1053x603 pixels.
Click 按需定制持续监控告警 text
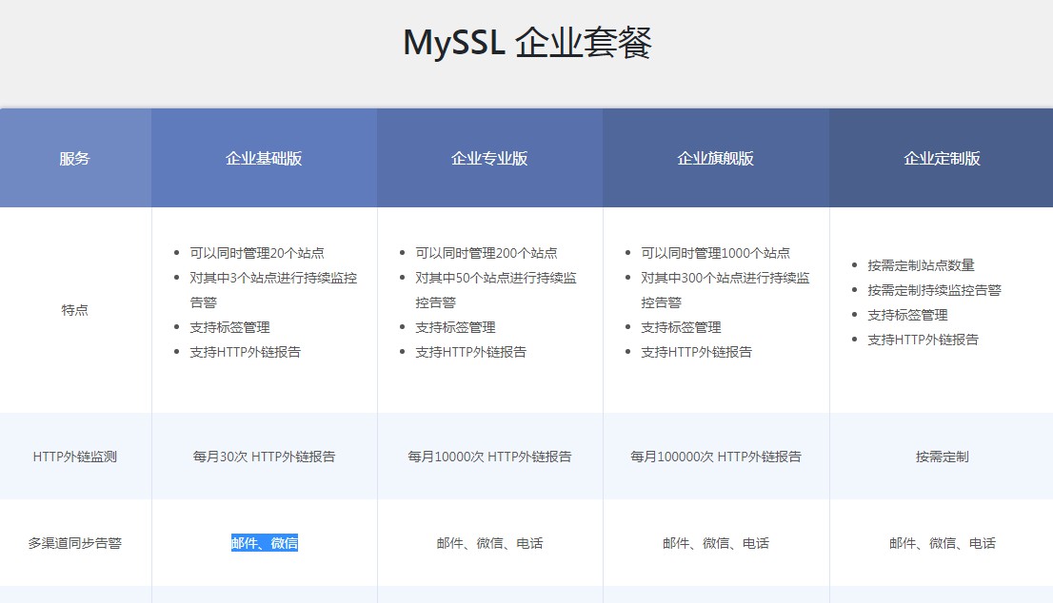point(934,290)
